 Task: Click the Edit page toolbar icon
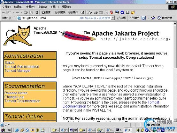[x=101, y=12]
